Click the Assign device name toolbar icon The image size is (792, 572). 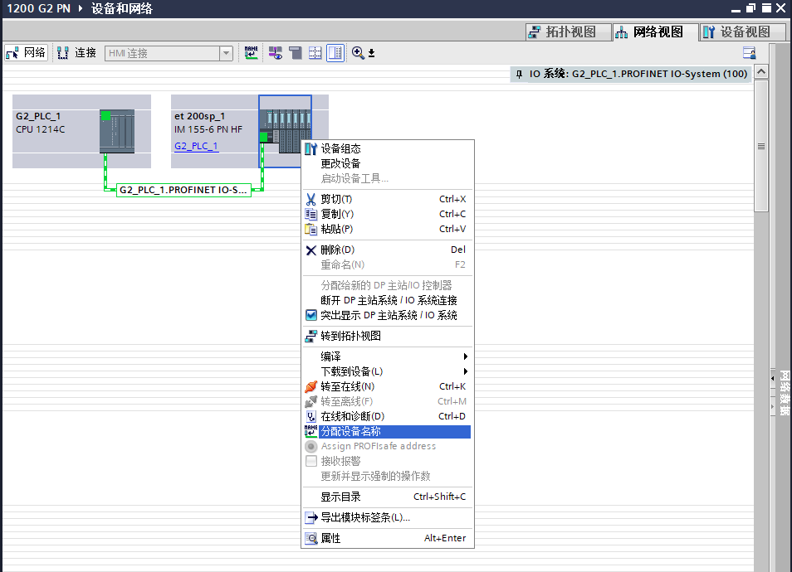251,53
